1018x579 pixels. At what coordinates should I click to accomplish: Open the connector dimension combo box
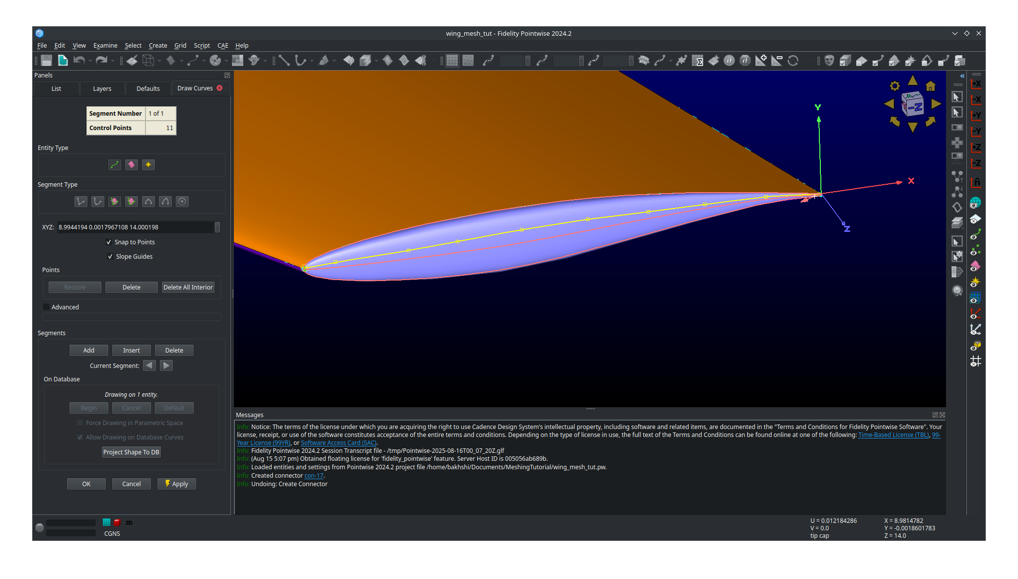pyautogui.click(x=514, y=61)
